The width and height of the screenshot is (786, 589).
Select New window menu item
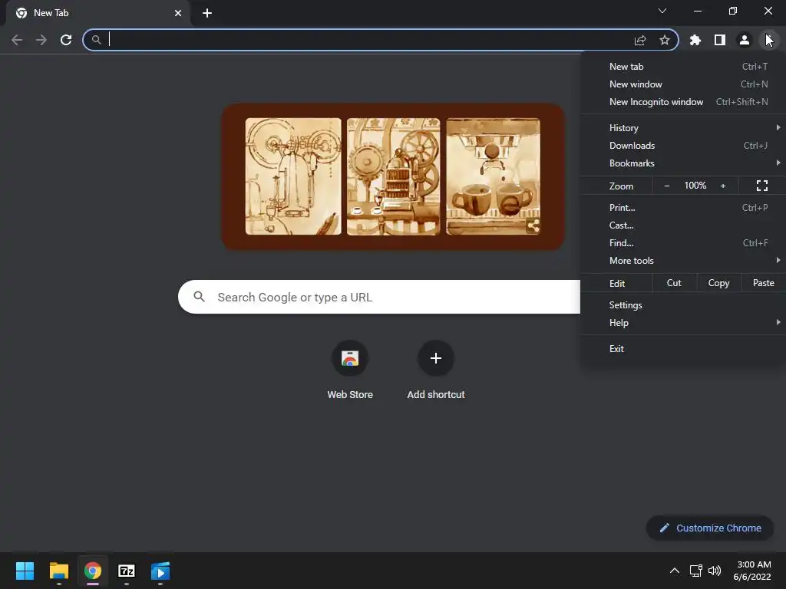pyautogui.click(x=682, y=84)
